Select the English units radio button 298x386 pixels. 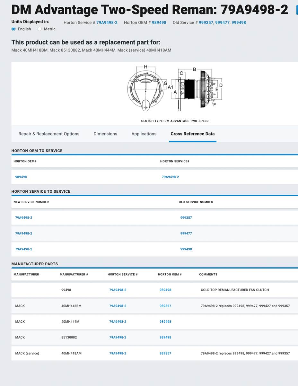click(x=13, y=29)
